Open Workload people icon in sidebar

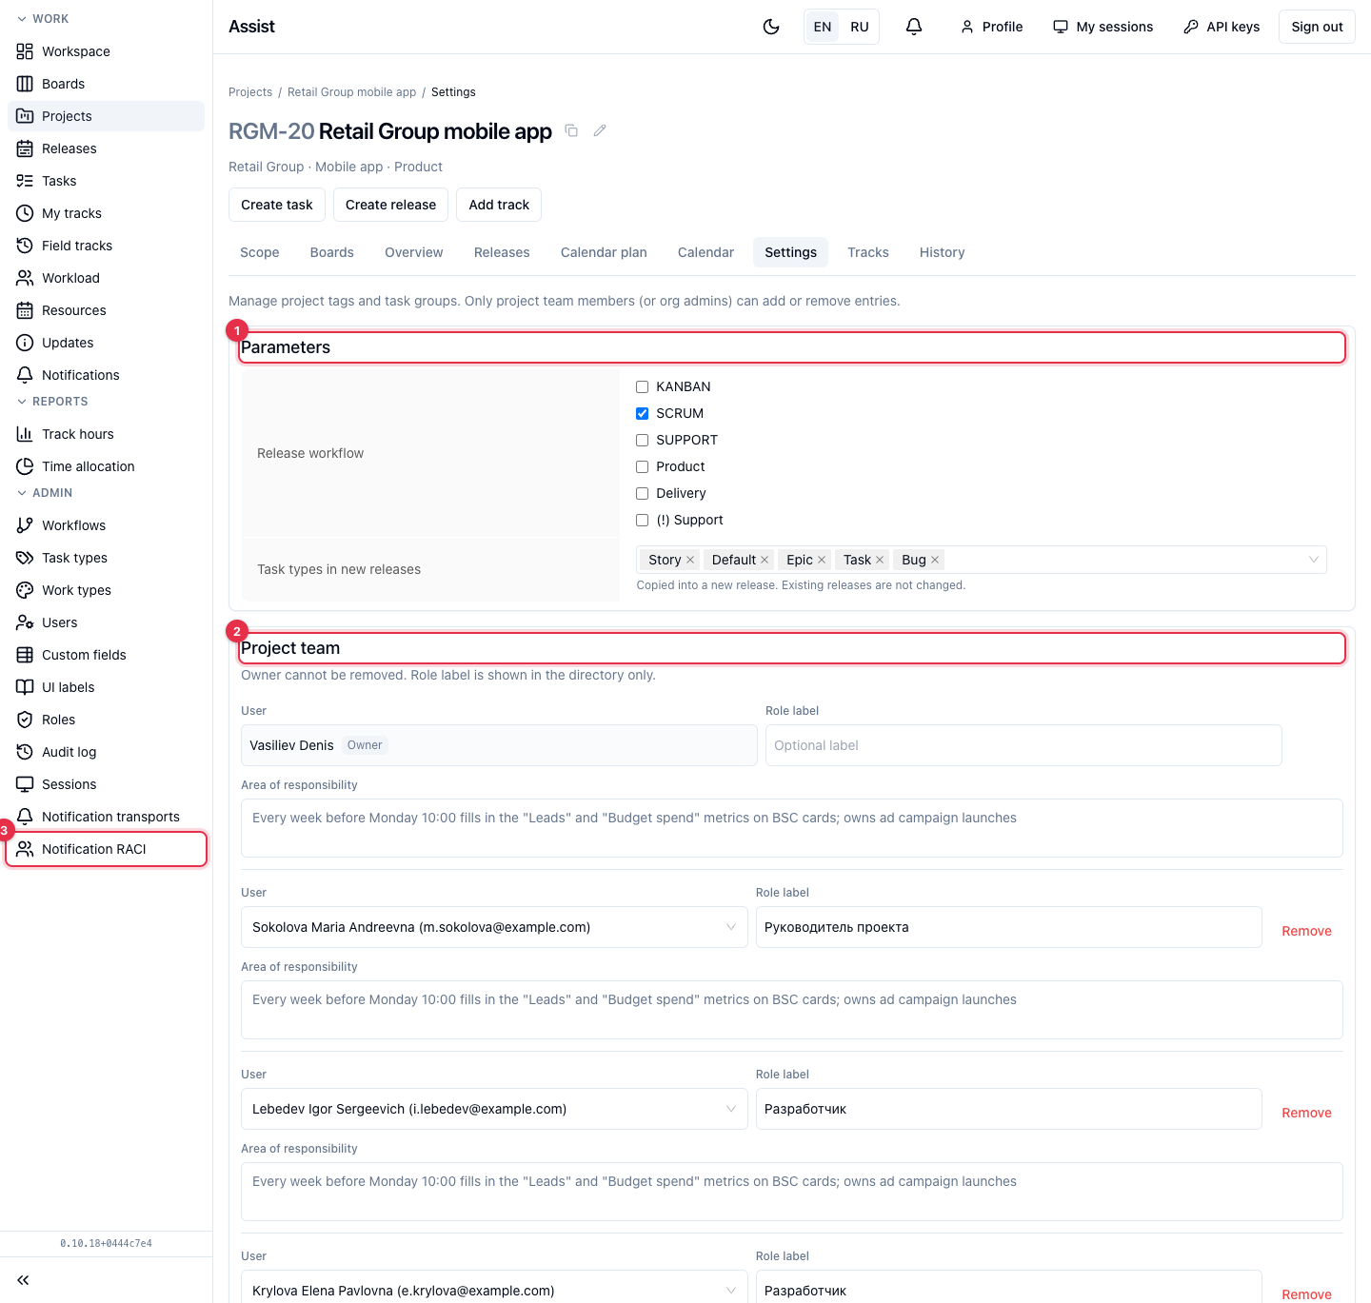tap(25, 278)
